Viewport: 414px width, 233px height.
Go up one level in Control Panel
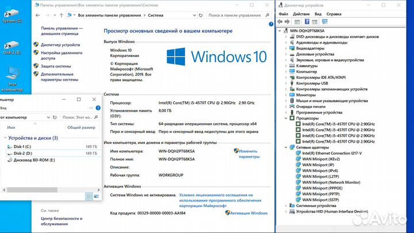pyautogui.click(x=62, y=16)
